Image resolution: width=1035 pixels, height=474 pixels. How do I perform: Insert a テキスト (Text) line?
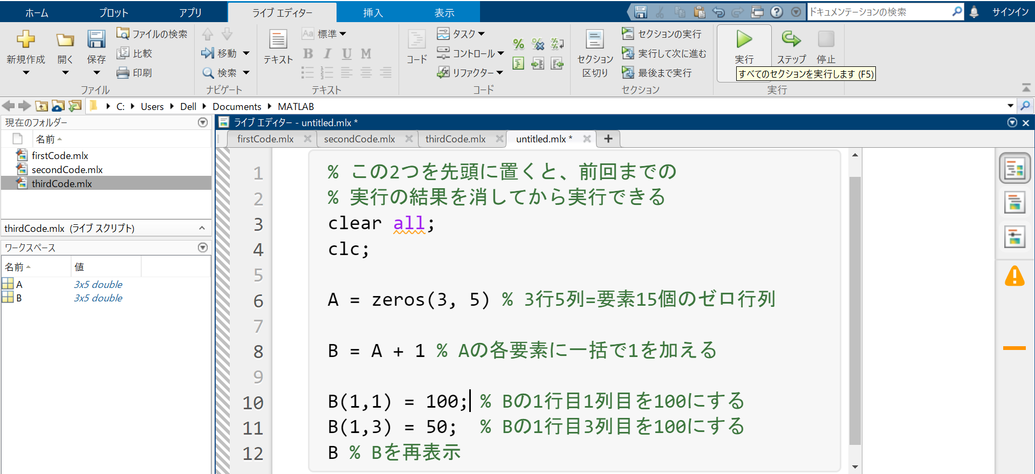[x=278, y=47]
